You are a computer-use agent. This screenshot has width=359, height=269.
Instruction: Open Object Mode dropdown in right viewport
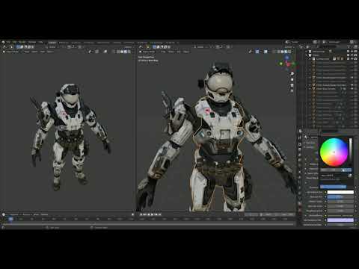tap(149, 52)
